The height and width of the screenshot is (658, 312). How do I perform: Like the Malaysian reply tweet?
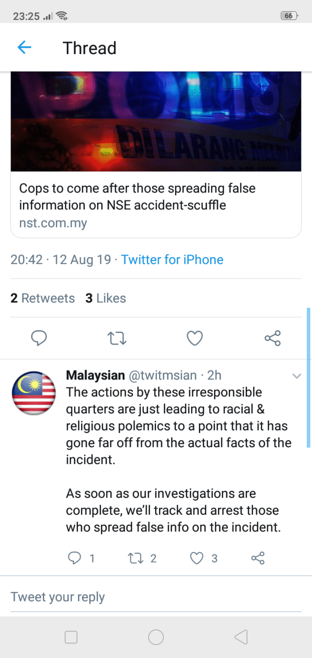(x=196, y=558)
